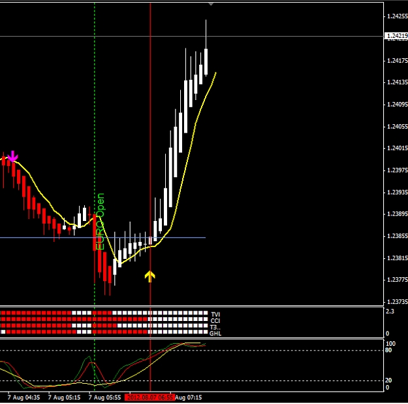This screenshot has height=404, width=408.
Task: Click the 1.24015 price axis label
Action: point(398,148)
